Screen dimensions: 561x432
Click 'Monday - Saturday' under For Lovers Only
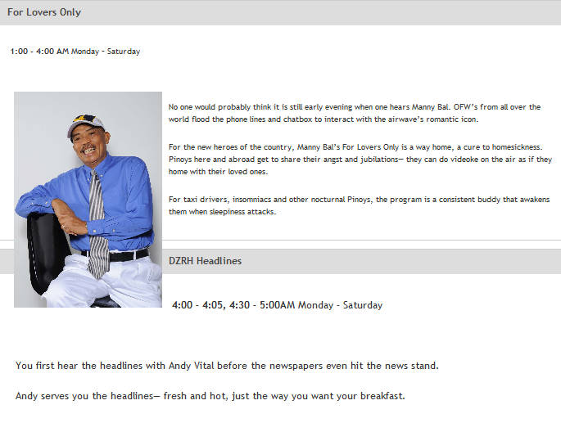pos(106,52)
